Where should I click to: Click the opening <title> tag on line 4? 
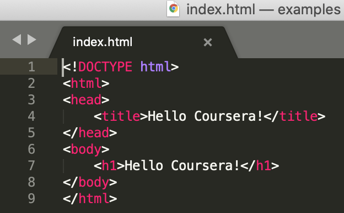click(121, 116)
